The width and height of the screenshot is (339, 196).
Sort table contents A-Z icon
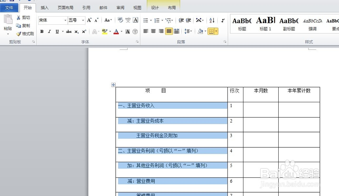click(212, 20)
